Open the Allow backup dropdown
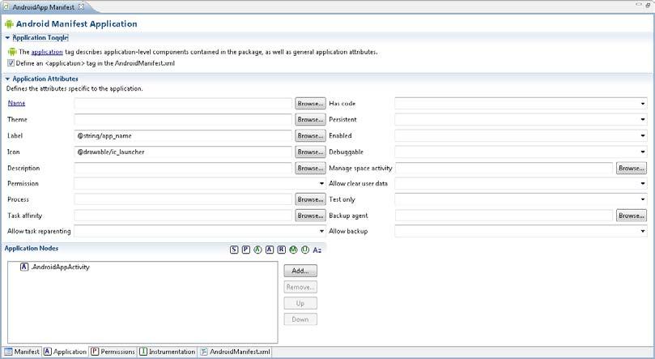 [x=643, y=231]
